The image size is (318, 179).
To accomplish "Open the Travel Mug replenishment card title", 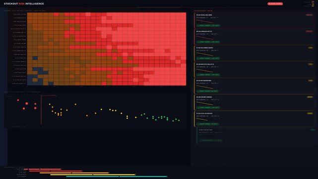I will point(204,15).
